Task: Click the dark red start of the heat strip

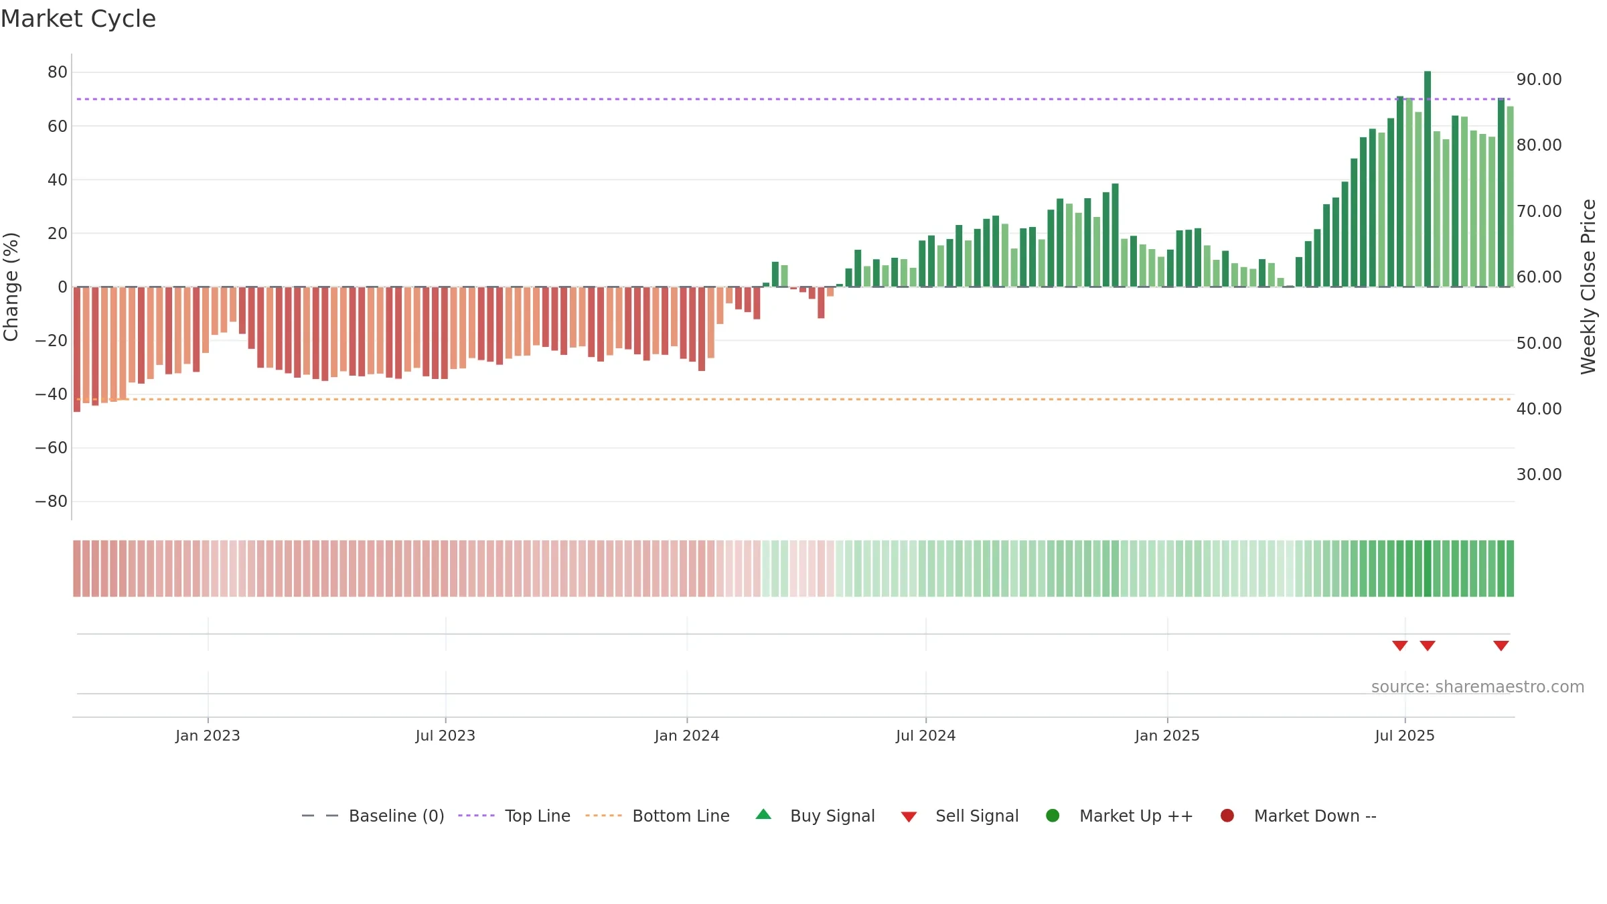Action: (77, 569)
